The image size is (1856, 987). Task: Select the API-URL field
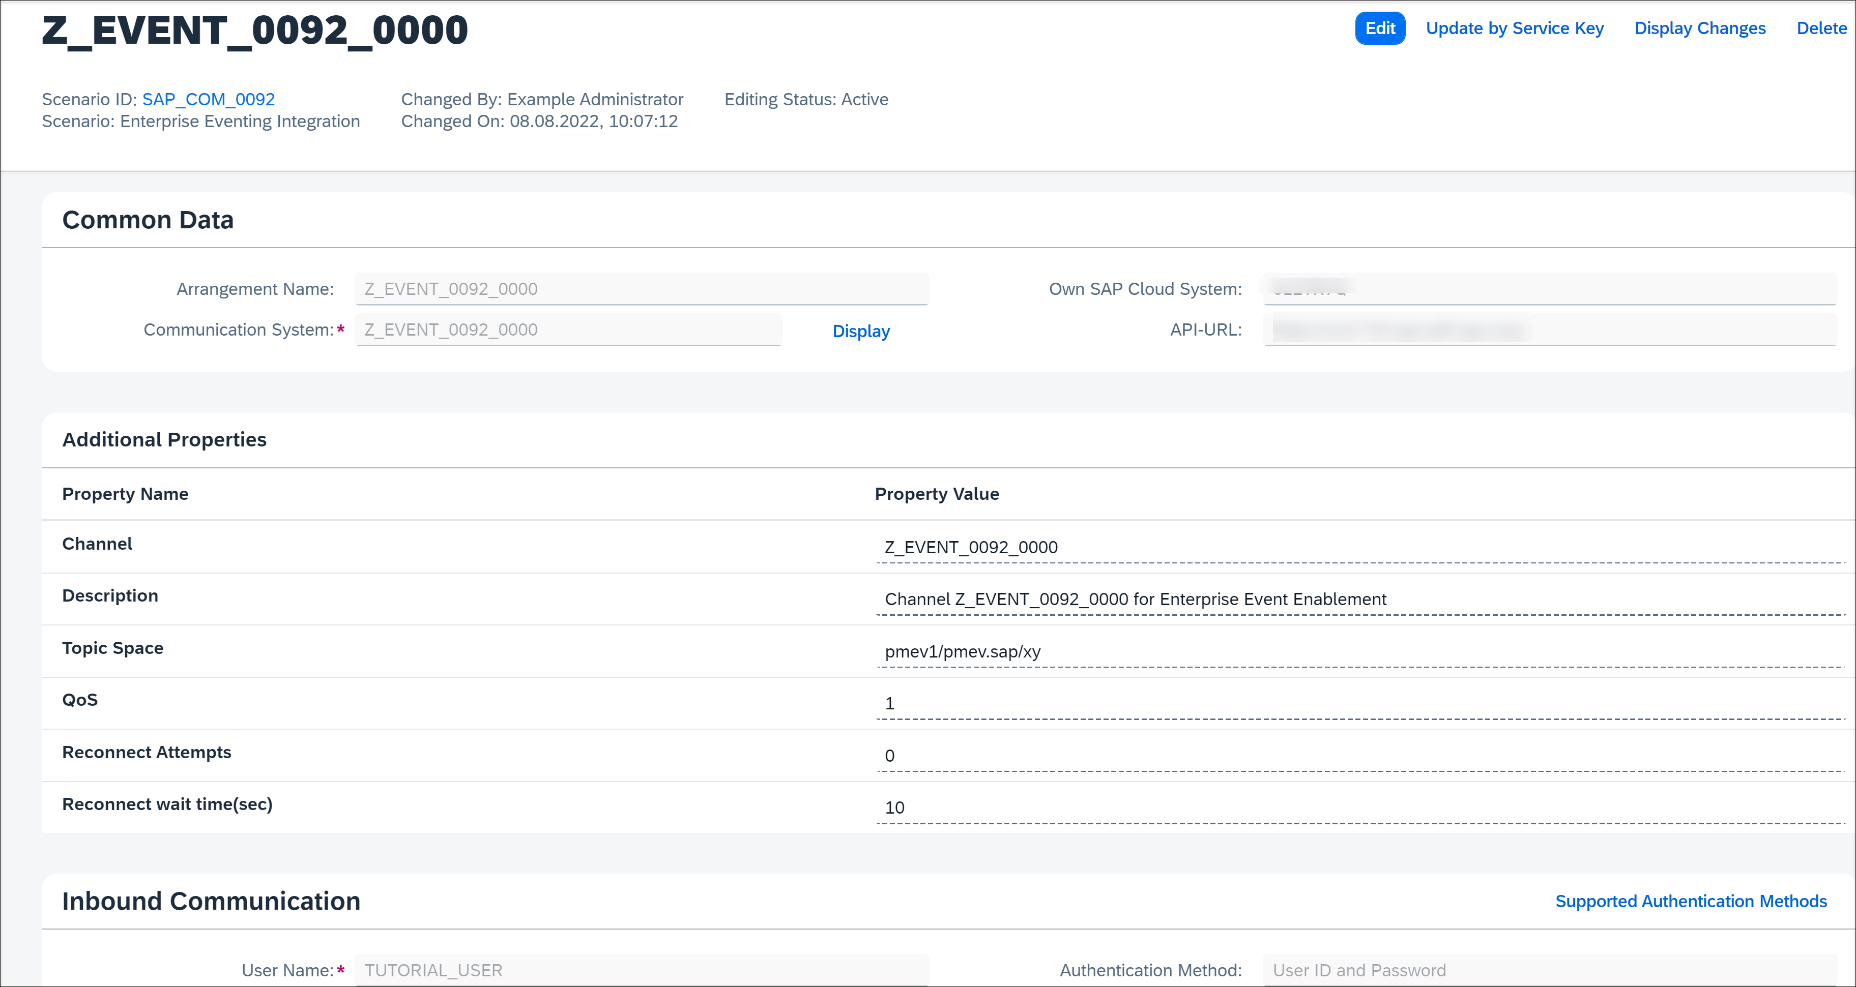(x=1550, y=330)
